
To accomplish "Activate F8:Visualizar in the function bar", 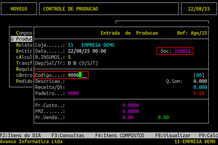I will click(x=173, y=136).
